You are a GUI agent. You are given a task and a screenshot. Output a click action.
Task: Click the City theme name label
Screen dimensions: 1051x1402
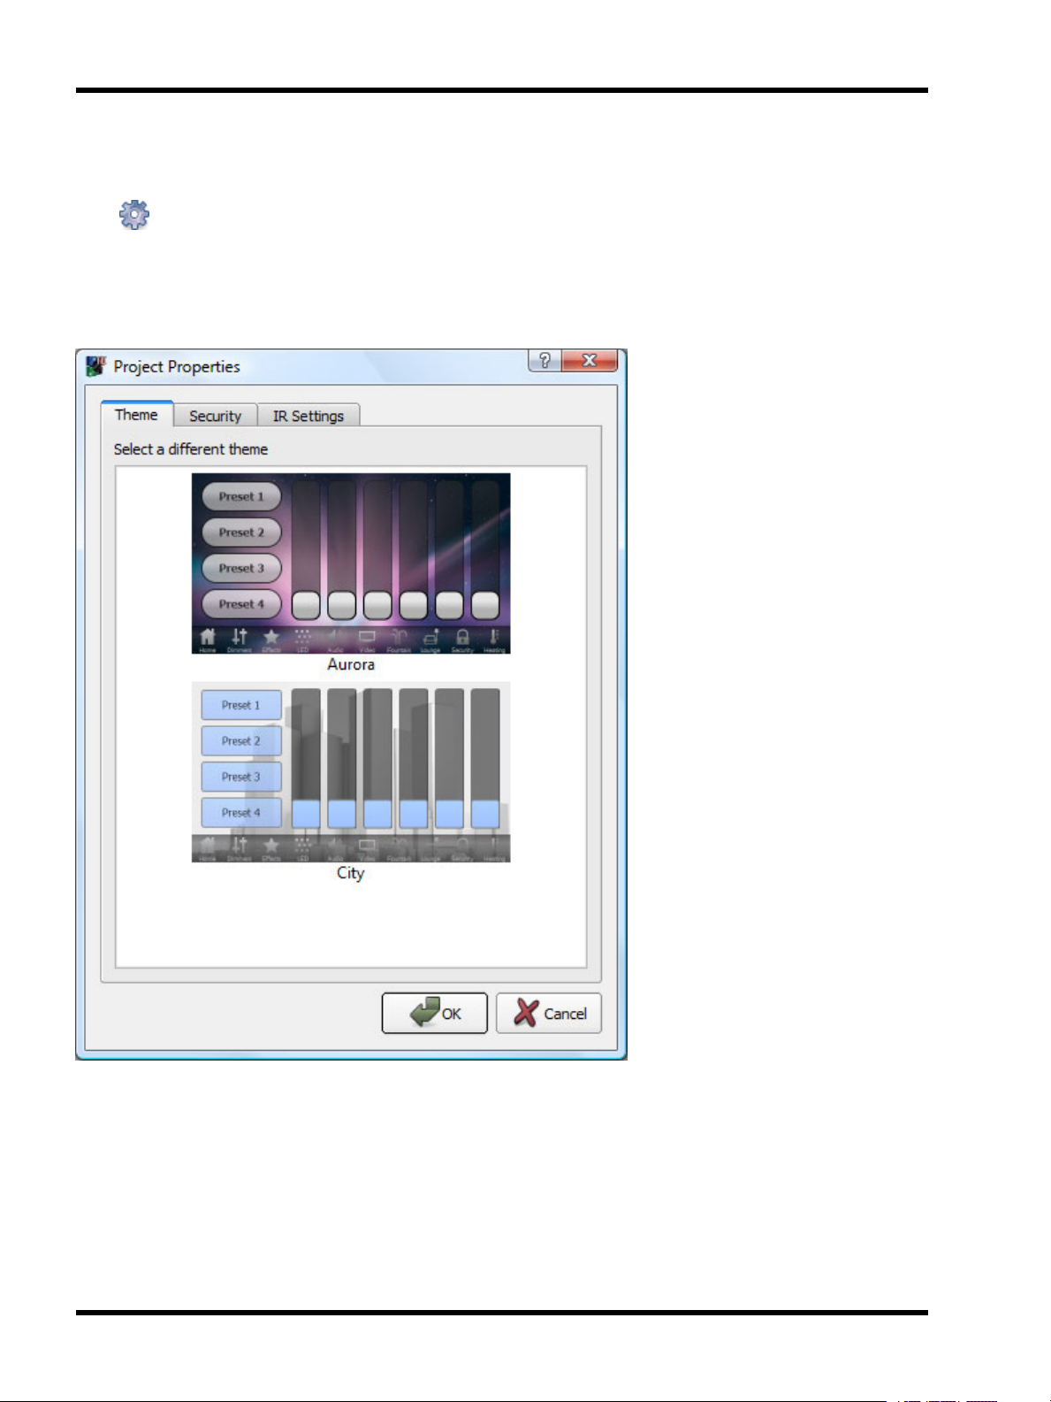pyautogui.click(x=351, y=873)
